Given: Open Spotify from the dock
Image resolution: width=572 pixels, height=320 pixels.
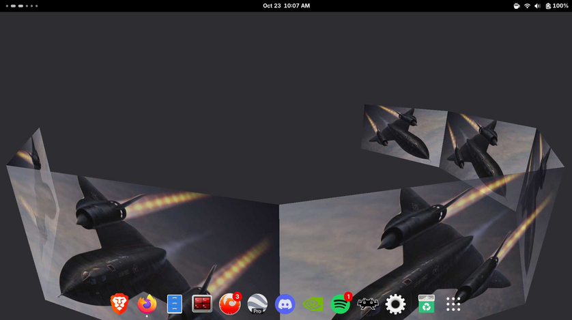Looking at the screenshot, I should click(340, 304).
